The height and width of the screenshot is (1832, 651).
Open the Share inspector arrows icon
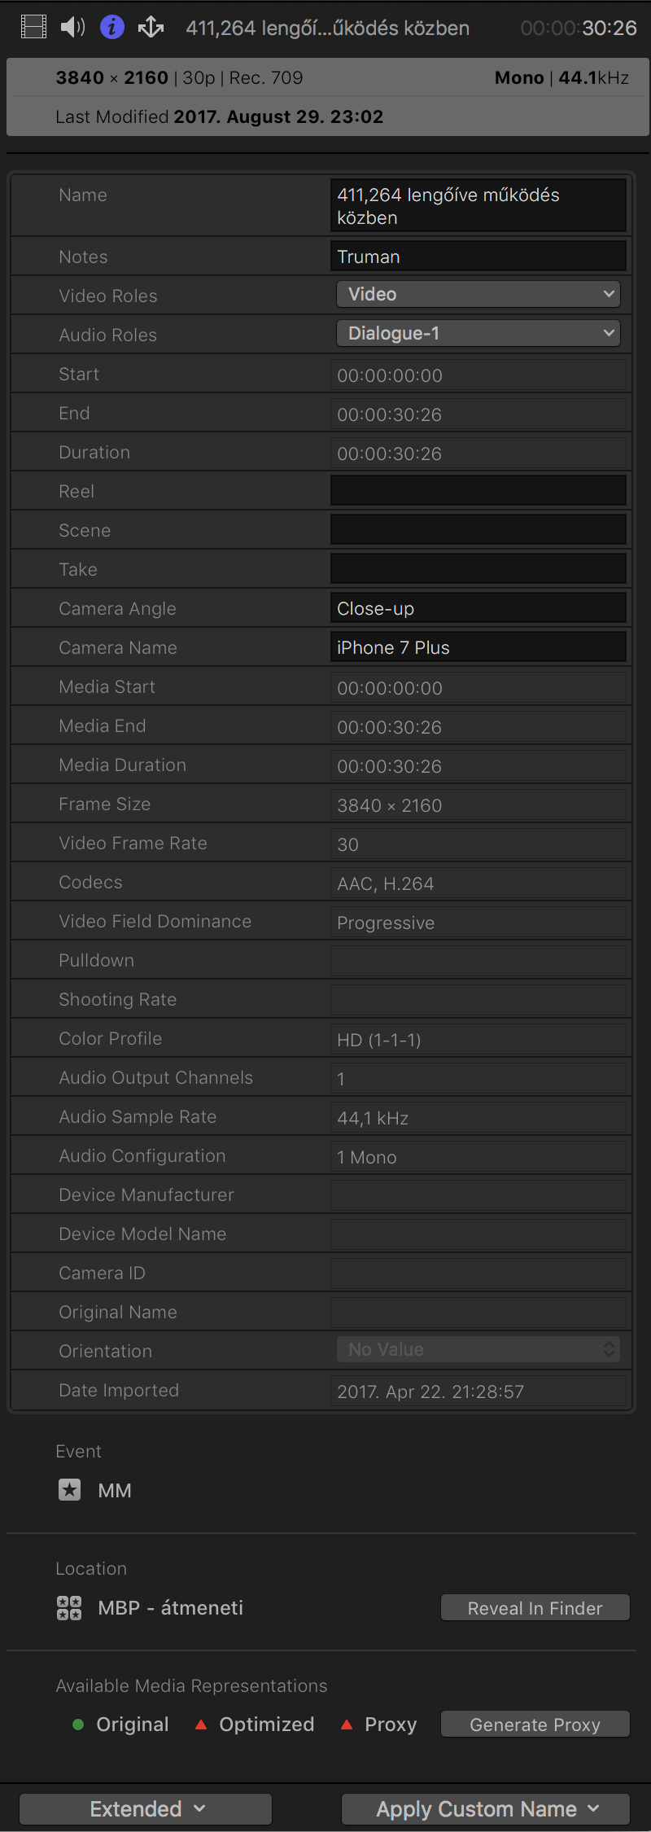pyautogui.click(x=151, y=28)
